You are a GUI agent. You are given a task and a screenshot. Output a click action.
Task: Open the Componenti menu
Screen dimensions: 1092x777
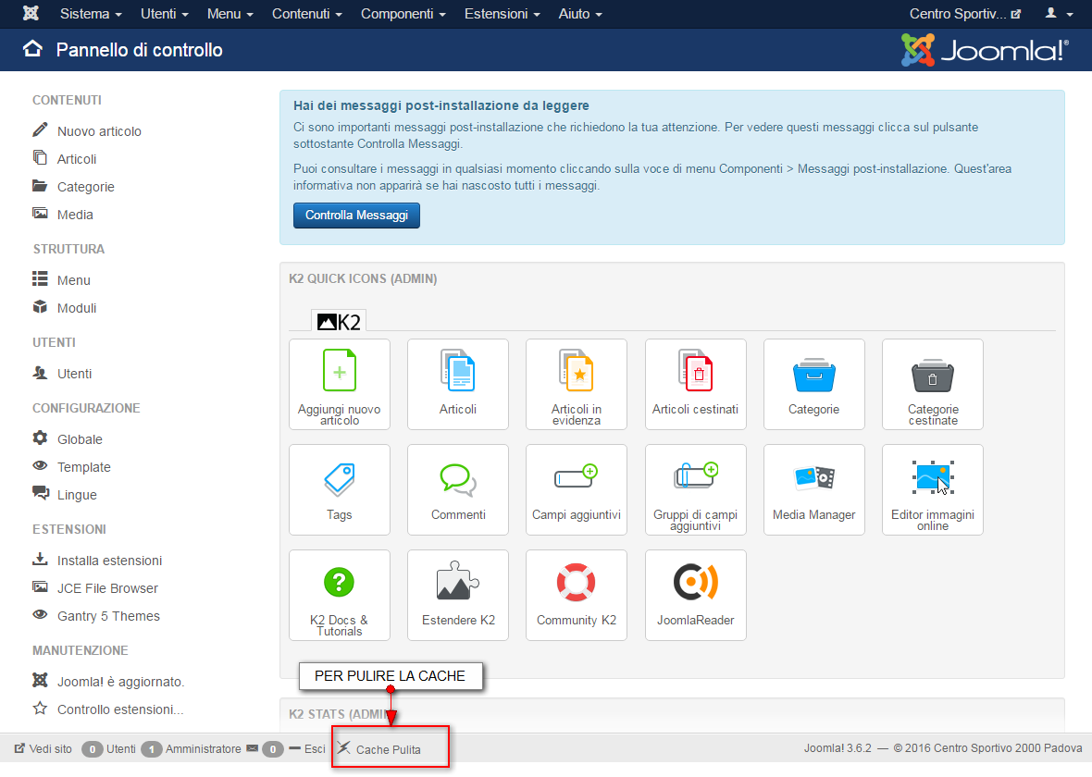(403, 14)
